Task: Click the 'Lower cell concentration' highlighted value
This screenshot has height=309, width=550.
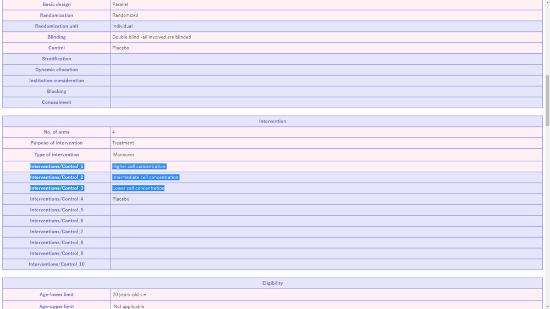Action: tap(138, 188)
